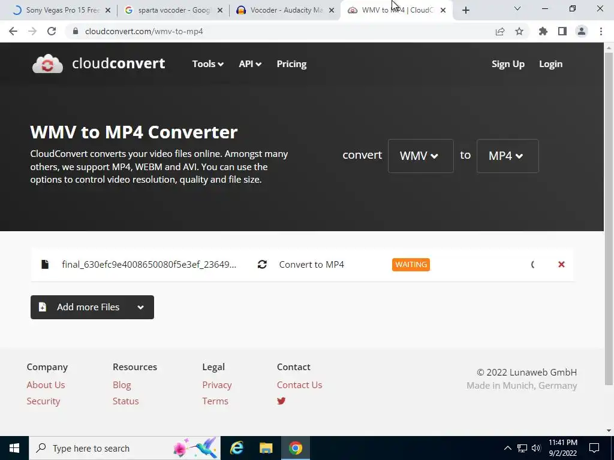Open the volume speaker tray icon
Image resolution: width=614 pixels, height=460 pixels.
[x=536, y=448]
